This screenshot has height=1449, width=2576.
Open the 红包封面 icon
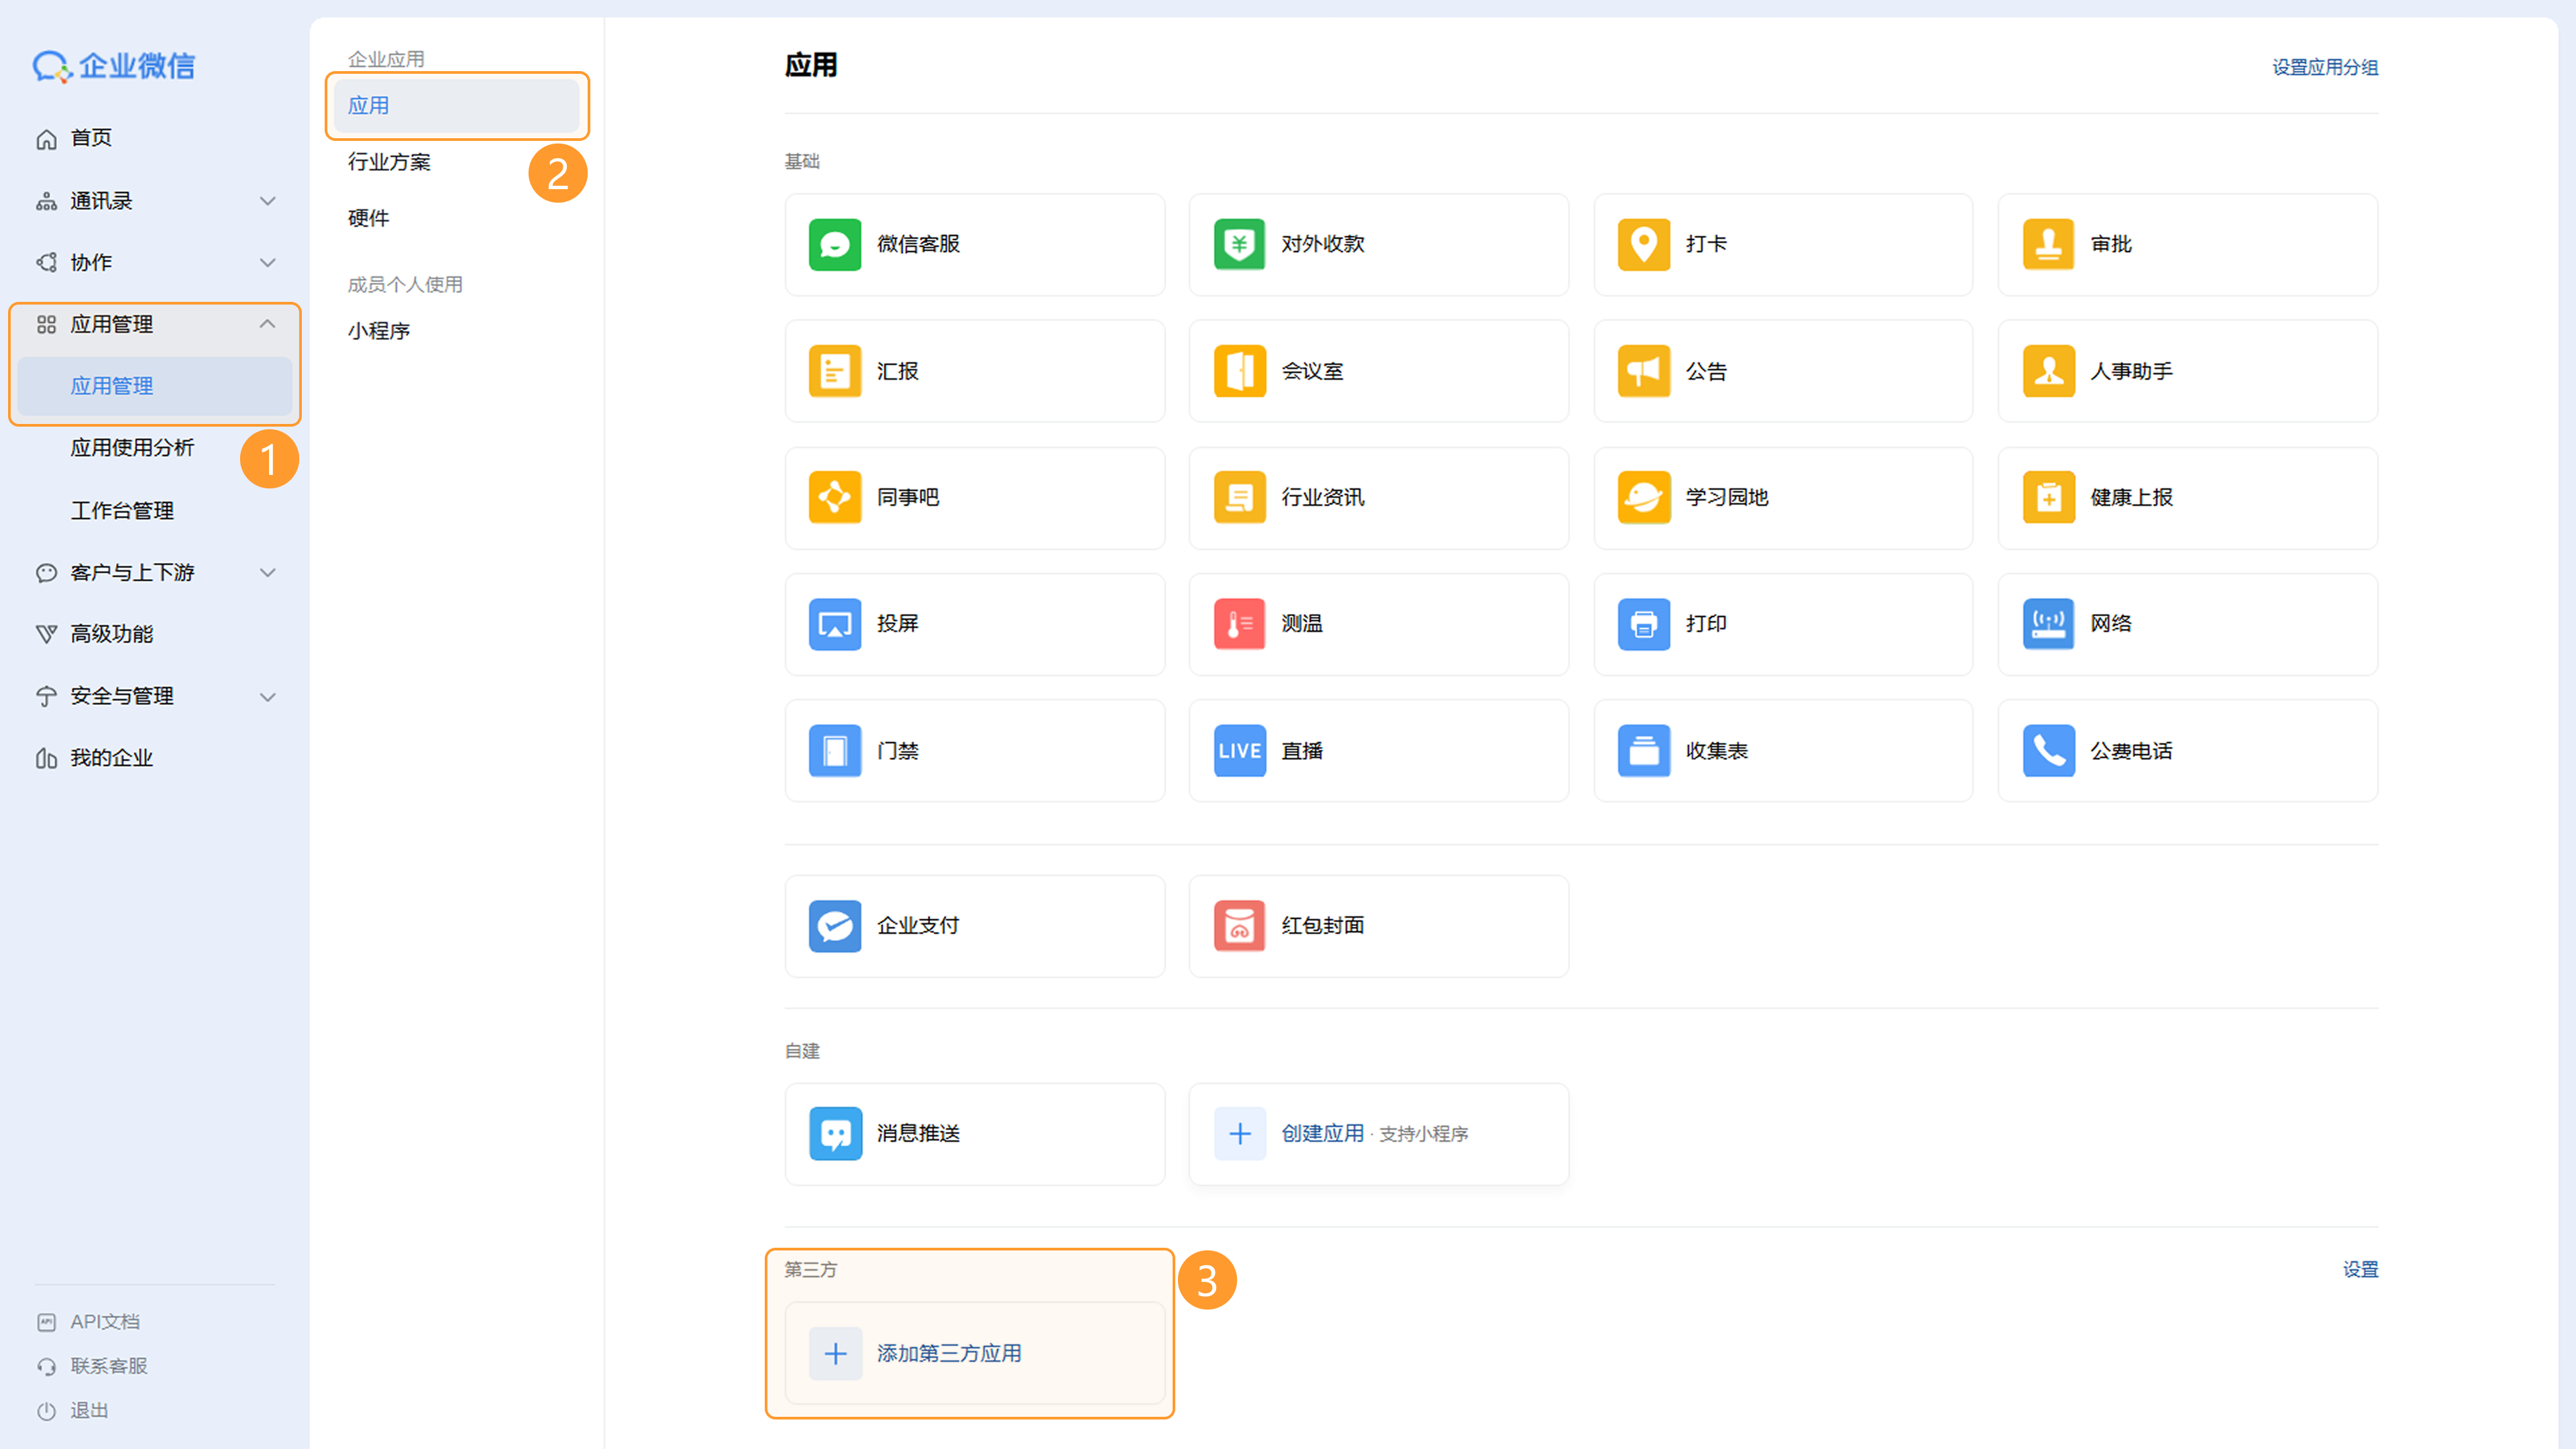tap(1239, 926)
